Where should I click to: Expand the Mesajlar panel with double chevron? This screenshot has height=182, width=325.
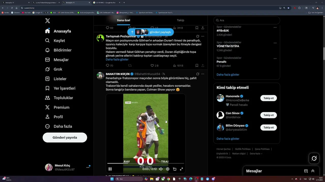click(x=313, y=171)
